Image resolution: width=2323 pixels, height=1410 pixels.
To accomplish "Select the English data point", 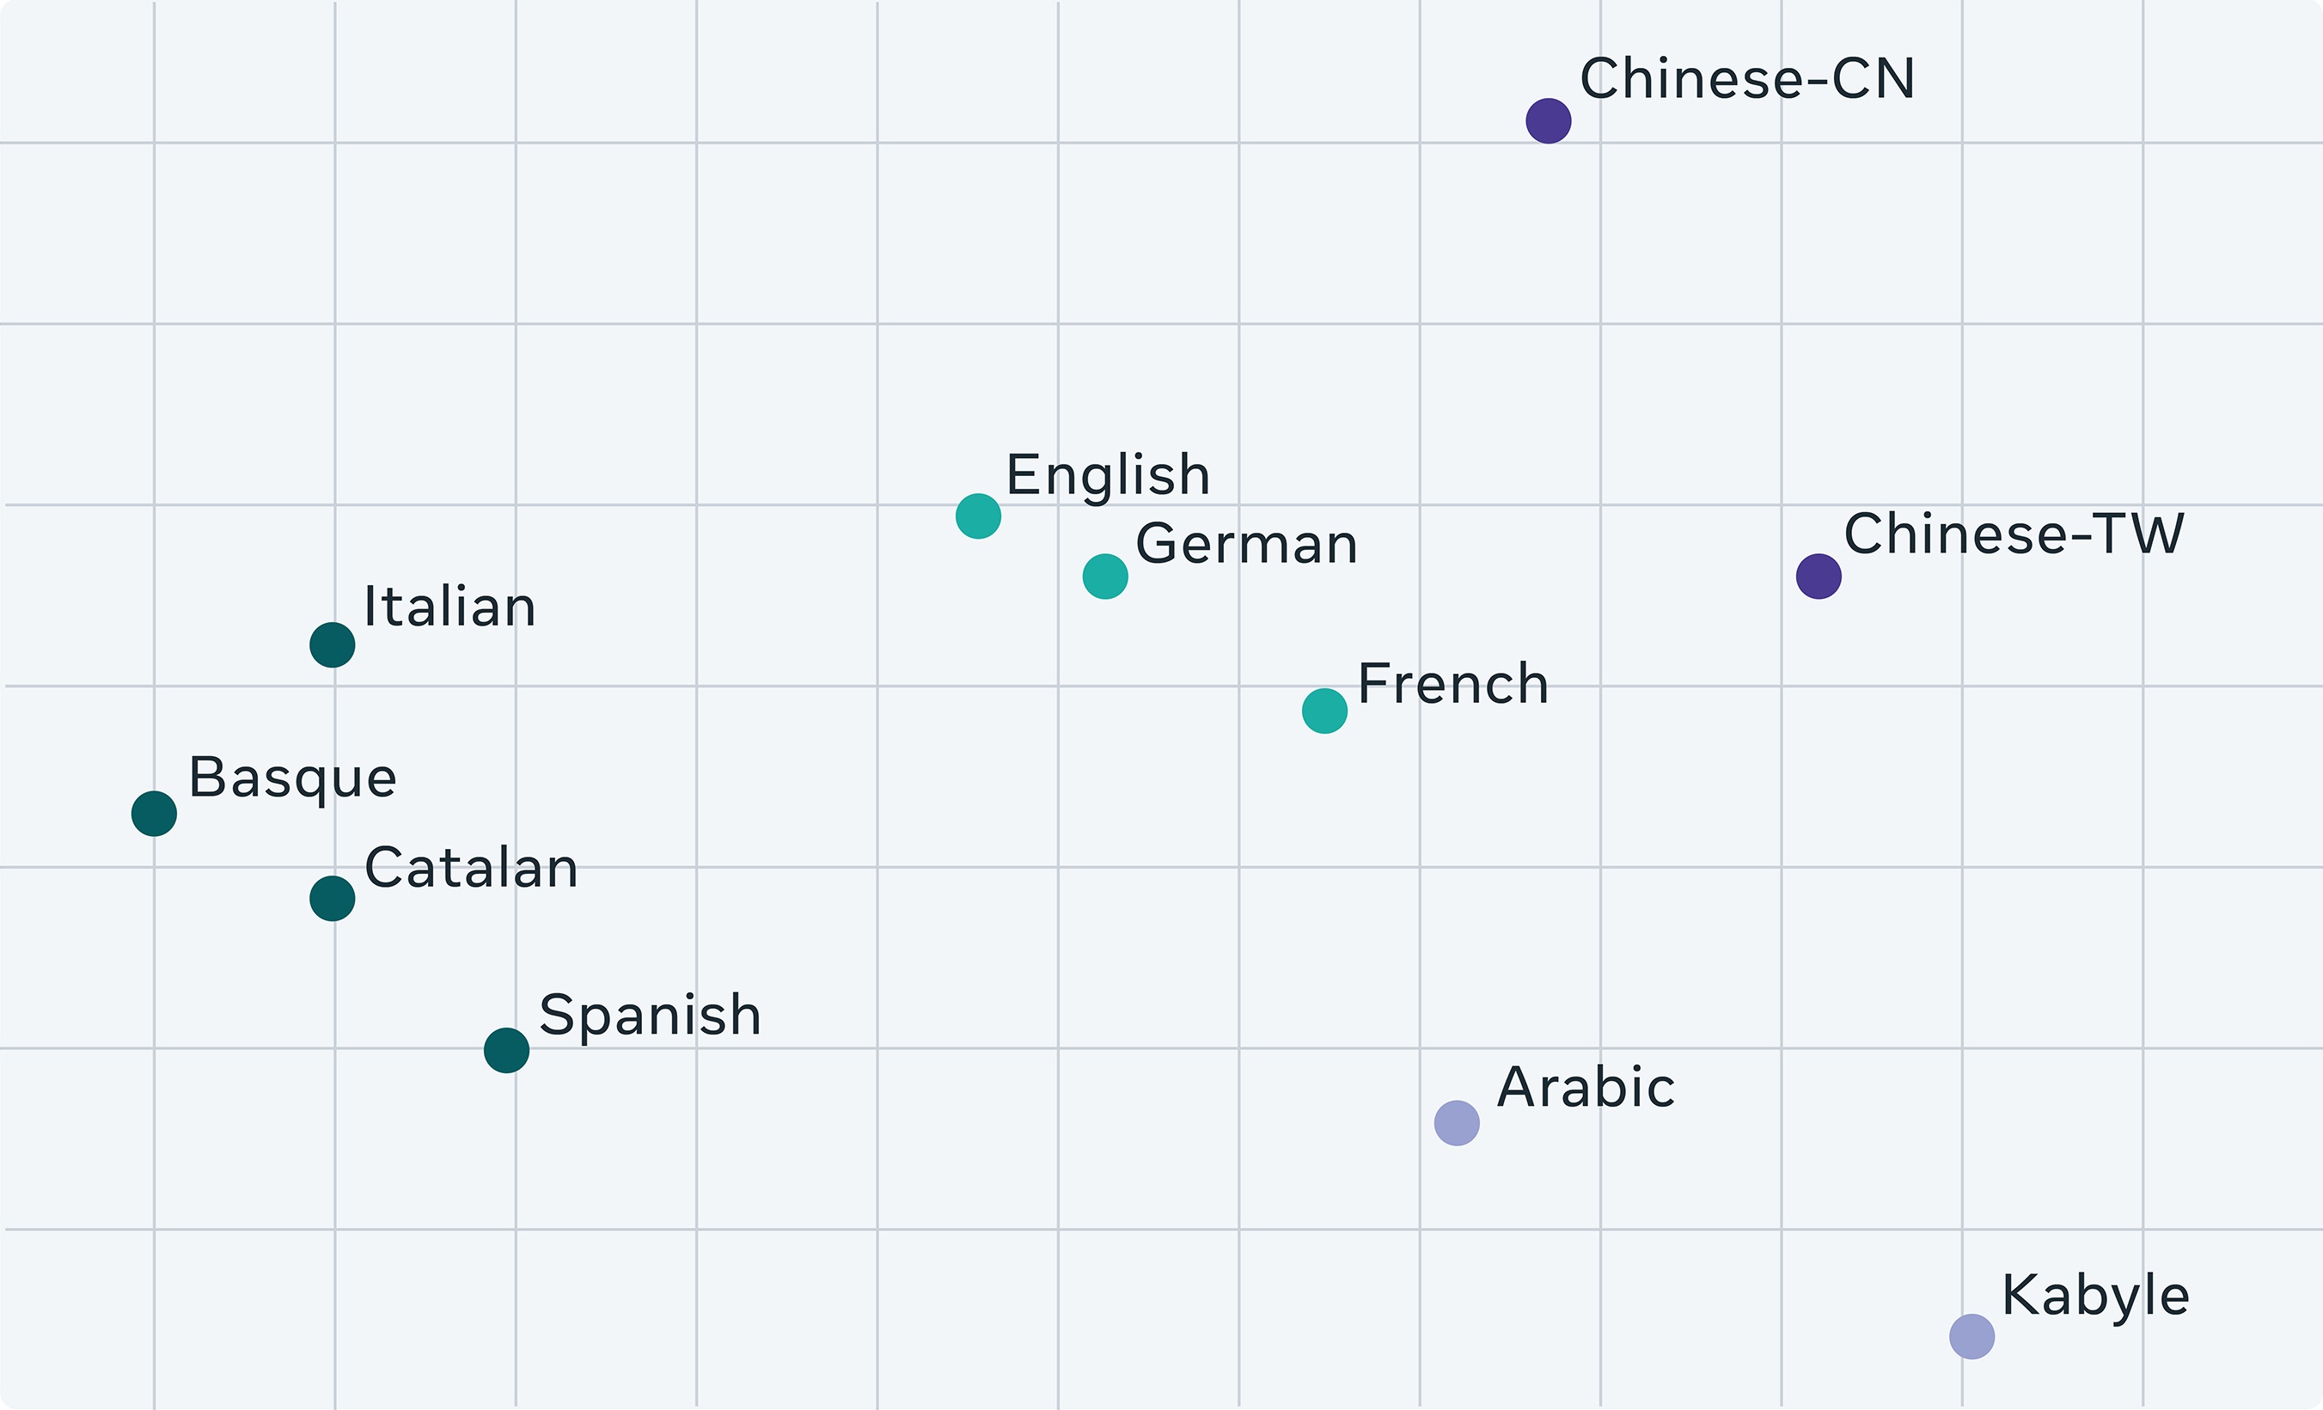I will click(978, 516).
